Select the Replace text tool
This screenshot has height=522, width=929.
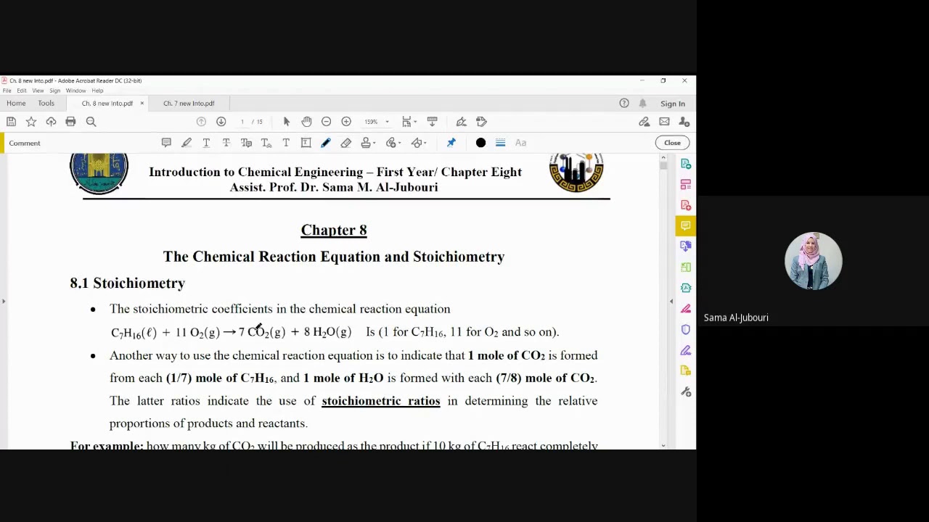pos(246,143)
